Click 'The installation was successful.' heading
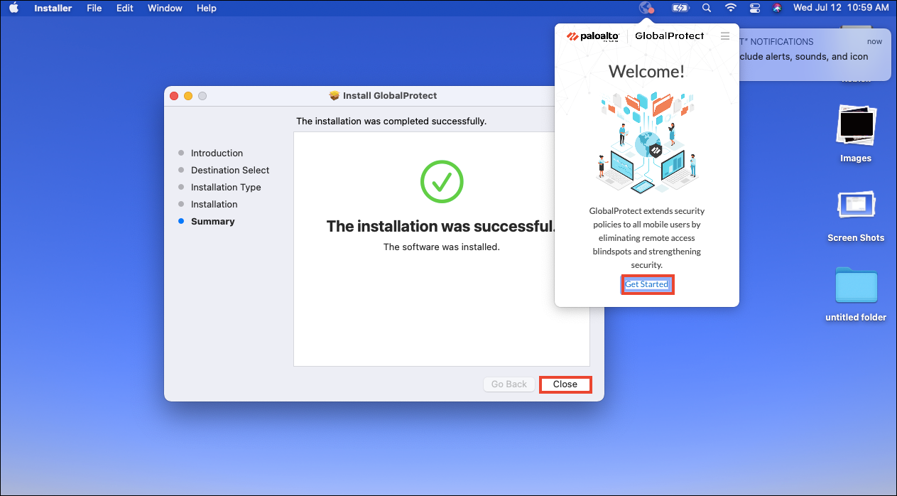This screenshot has width=897, height=496. point(441,226)
